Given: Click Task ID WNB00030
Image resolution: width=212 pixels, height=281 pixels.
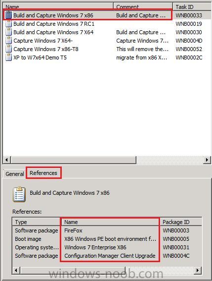Looking at the screenshot, I should 189,32.
